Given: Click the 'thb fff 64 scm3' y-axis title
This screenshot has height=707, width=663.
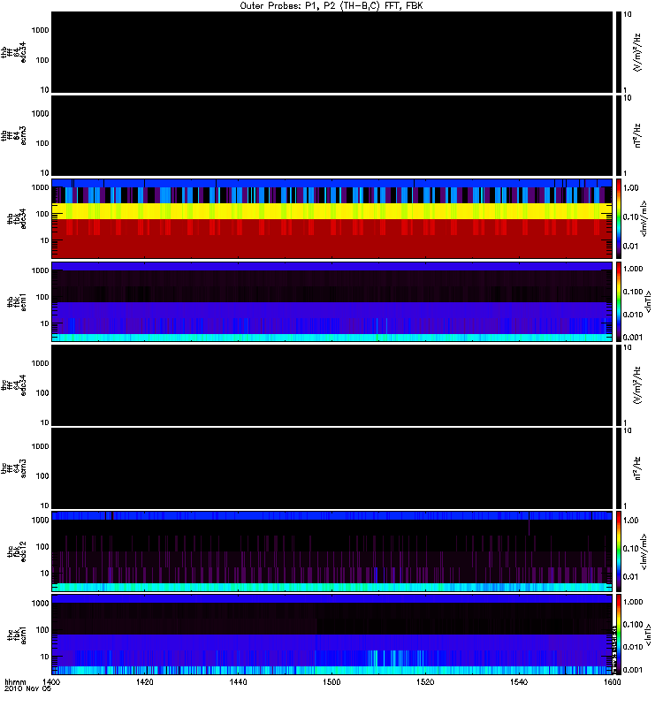Looking at the screenshot, I should (x=14, y=135).
